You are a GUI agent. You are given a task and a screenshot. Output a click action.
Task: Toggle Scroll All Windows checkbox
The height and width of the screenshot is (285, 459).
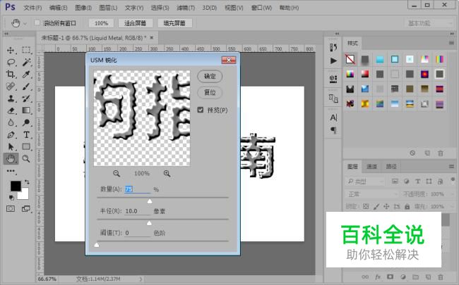37,23
